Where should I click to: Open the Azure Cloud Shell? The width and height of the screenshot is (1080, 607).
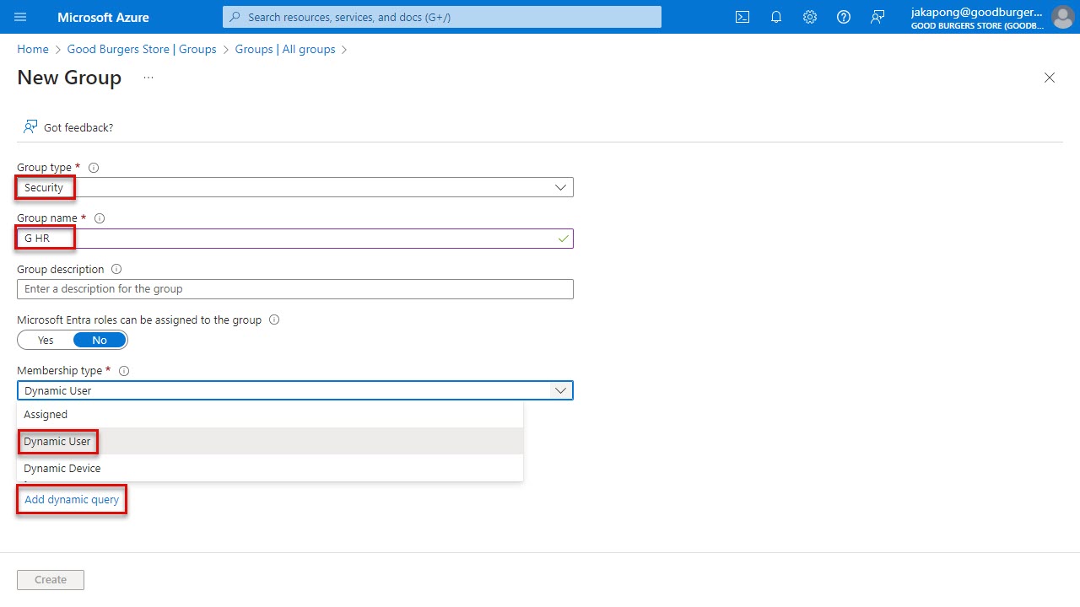pyautogui.click(x=742, y=17)
